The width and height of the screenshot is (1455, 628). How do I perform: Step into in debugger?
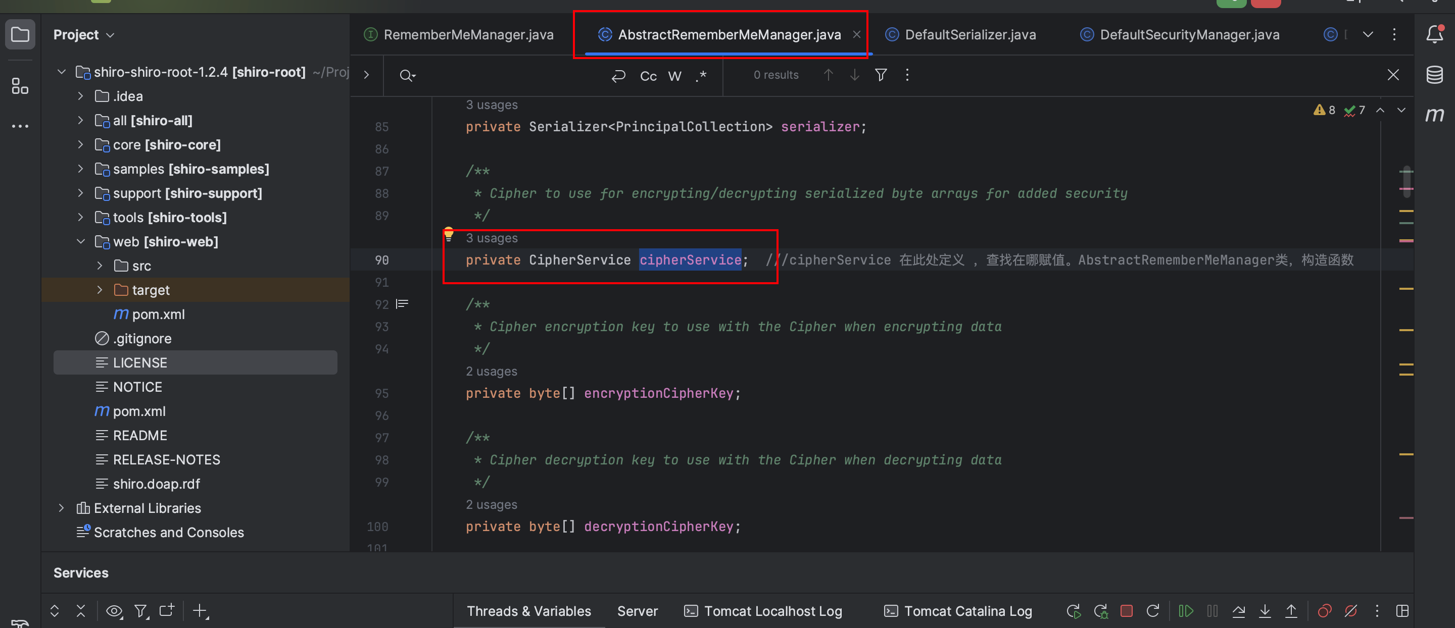pos(1265,611)
